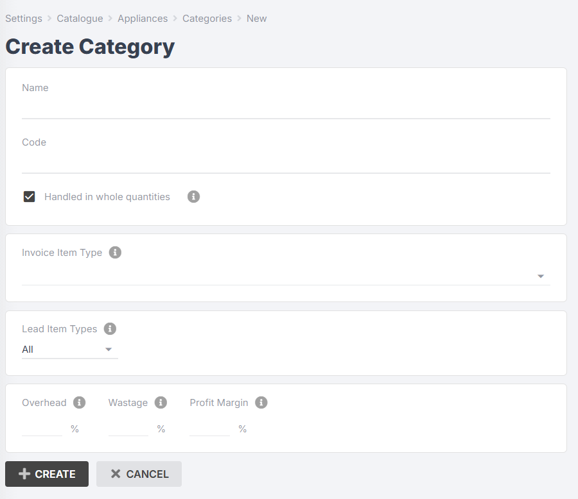The height and width of the screenshot is (499, 578).
Task: Click the Wastage percentage input
Action: tap(128, 428)
